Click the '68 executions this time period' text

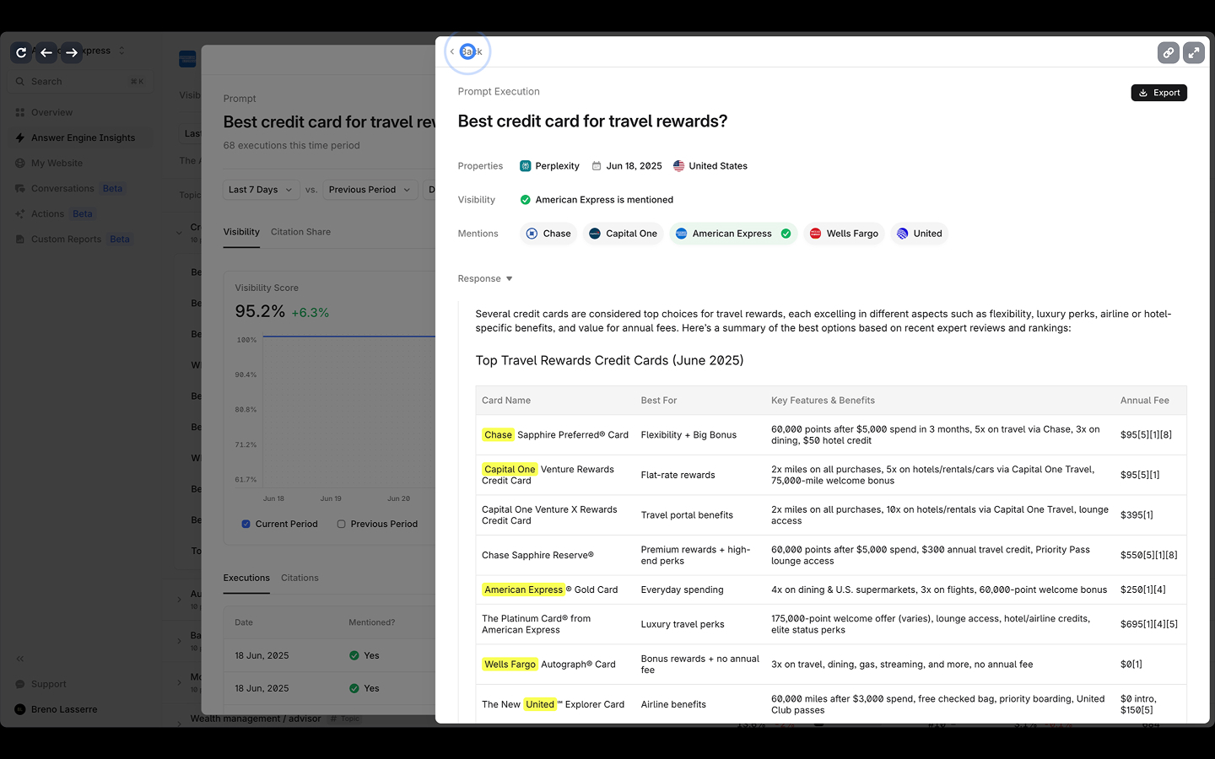(291, 145)
